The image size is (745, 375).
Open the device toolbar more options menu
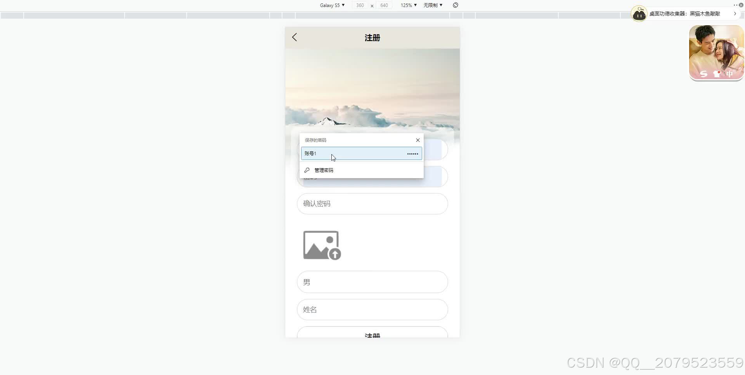coord(735,5)
